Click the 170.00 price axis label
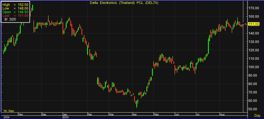Viewport: 264px width, 119px height. pos(254,8)
